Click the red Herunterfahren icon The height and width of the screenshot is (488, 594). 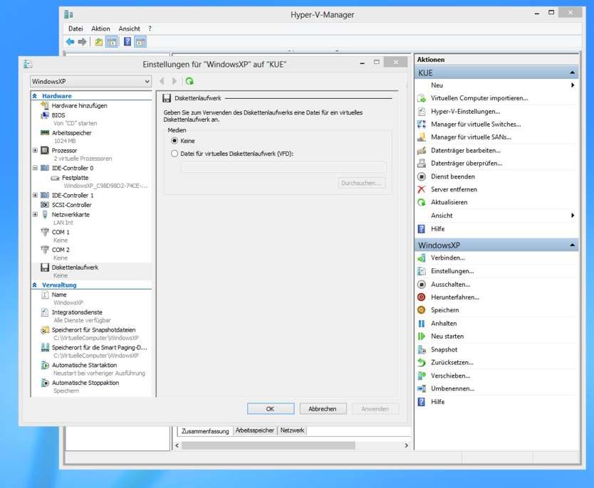[421, 297]
